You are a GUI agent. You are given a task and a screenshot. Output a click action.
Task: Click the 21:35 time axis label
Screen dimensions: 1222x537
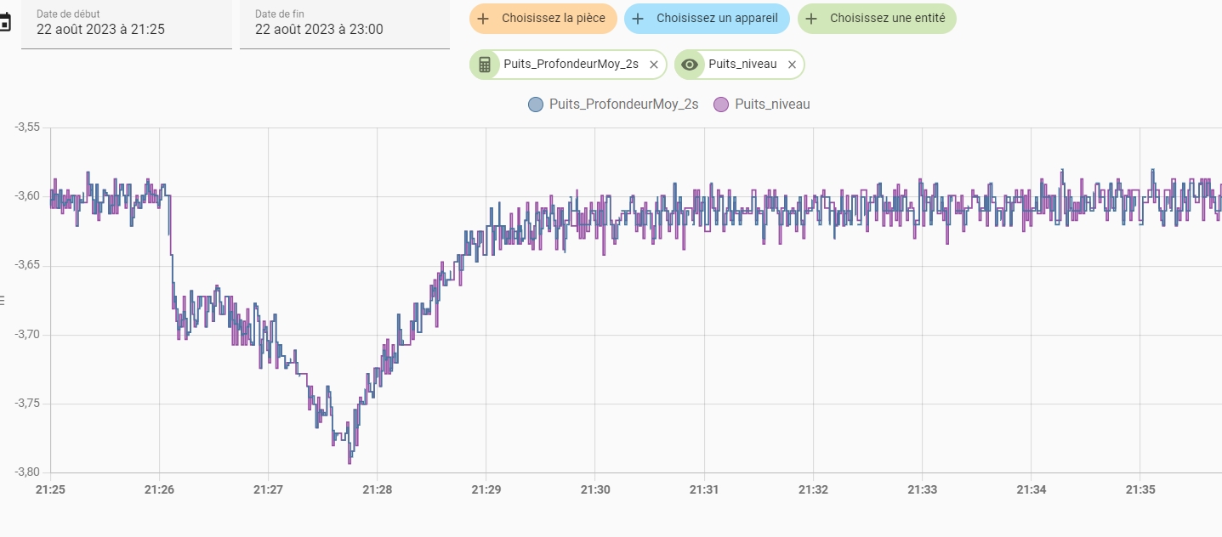click(1140, 490)
